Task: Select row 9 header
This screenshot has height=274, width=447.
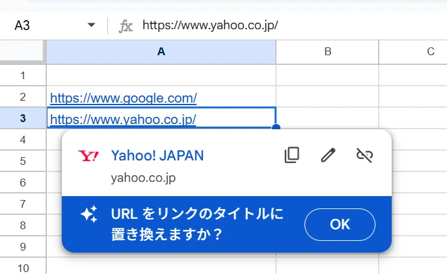Action: coord(23,247)
